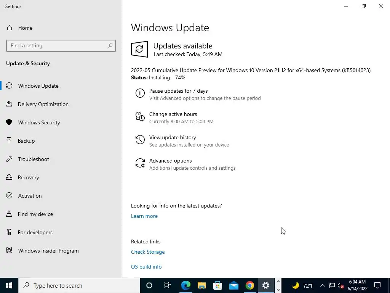Click the Advanced options gear-sync icon
The width and height of the screenshot is (390, 293).
140,163
